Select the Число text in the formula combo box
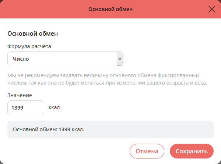Screen dimensions: 221x164 21,59
